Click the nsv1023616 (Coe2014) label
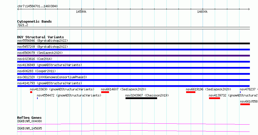258x135 pixels. [x=35, y=59]
